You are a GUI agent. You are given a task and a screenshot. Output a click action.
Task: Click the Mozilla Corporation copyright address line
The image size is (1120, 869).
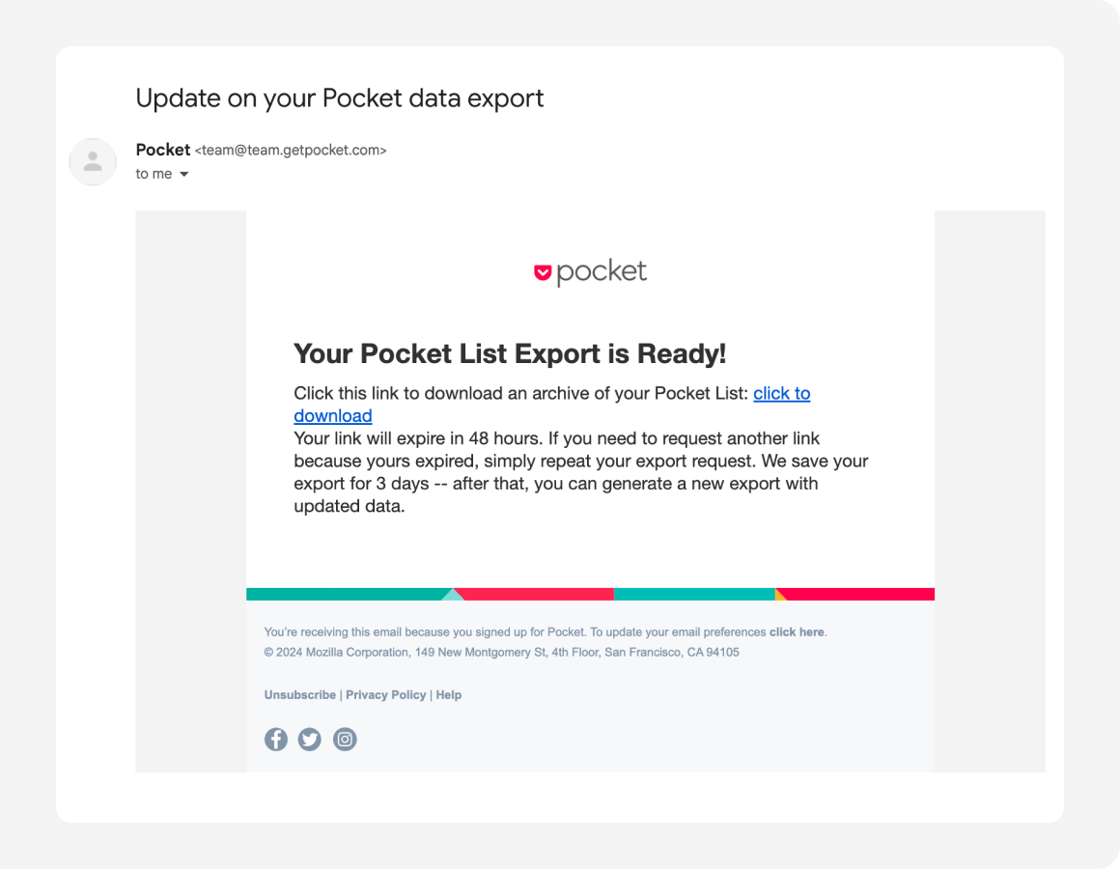point(501,652)
